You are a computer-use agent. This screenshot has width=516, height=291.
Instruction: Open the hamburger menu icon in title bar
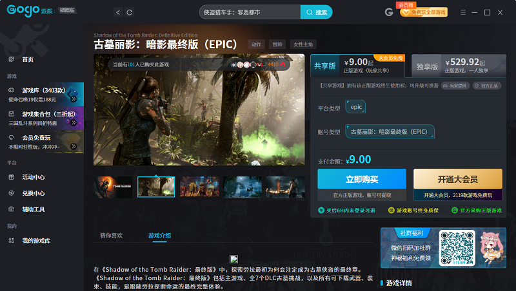tap(463, 12)
